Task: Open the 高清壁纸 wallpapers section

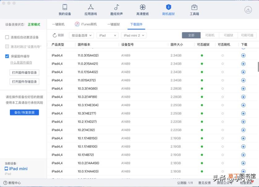Action: coord(142,10)
